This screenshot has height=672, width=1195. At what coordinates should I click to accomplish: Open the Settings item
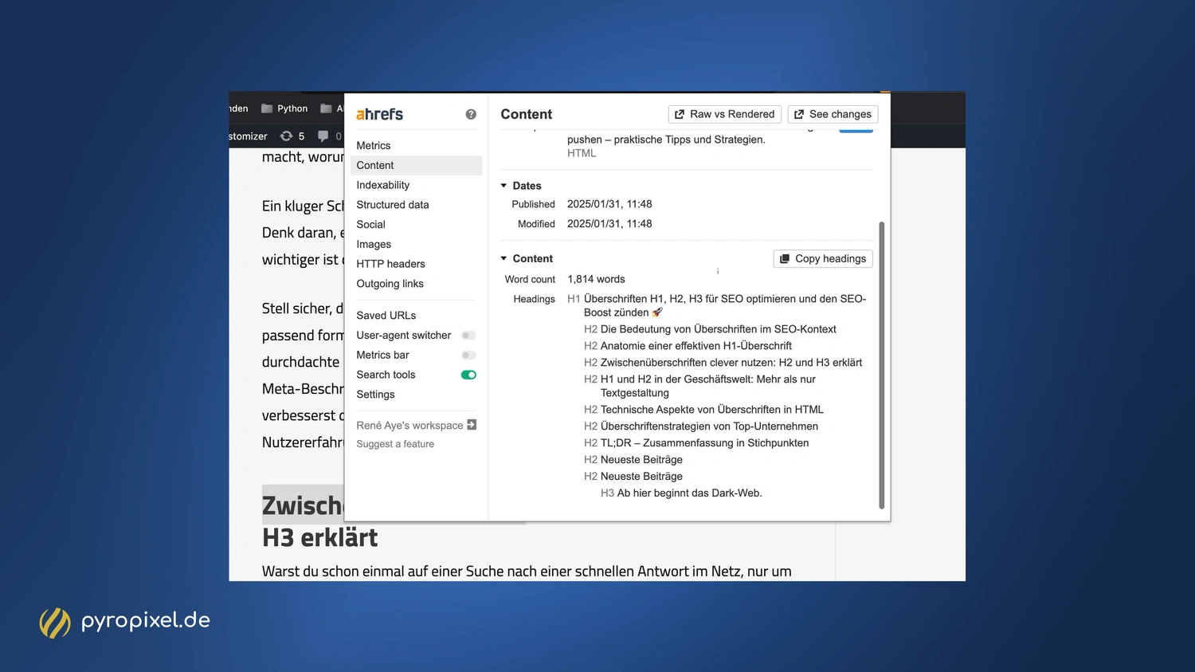click(376, 395)
